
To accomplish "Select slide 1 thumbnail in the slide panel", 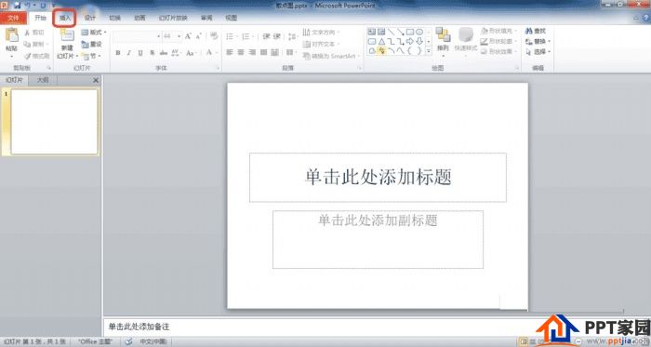I will (54, 122).
